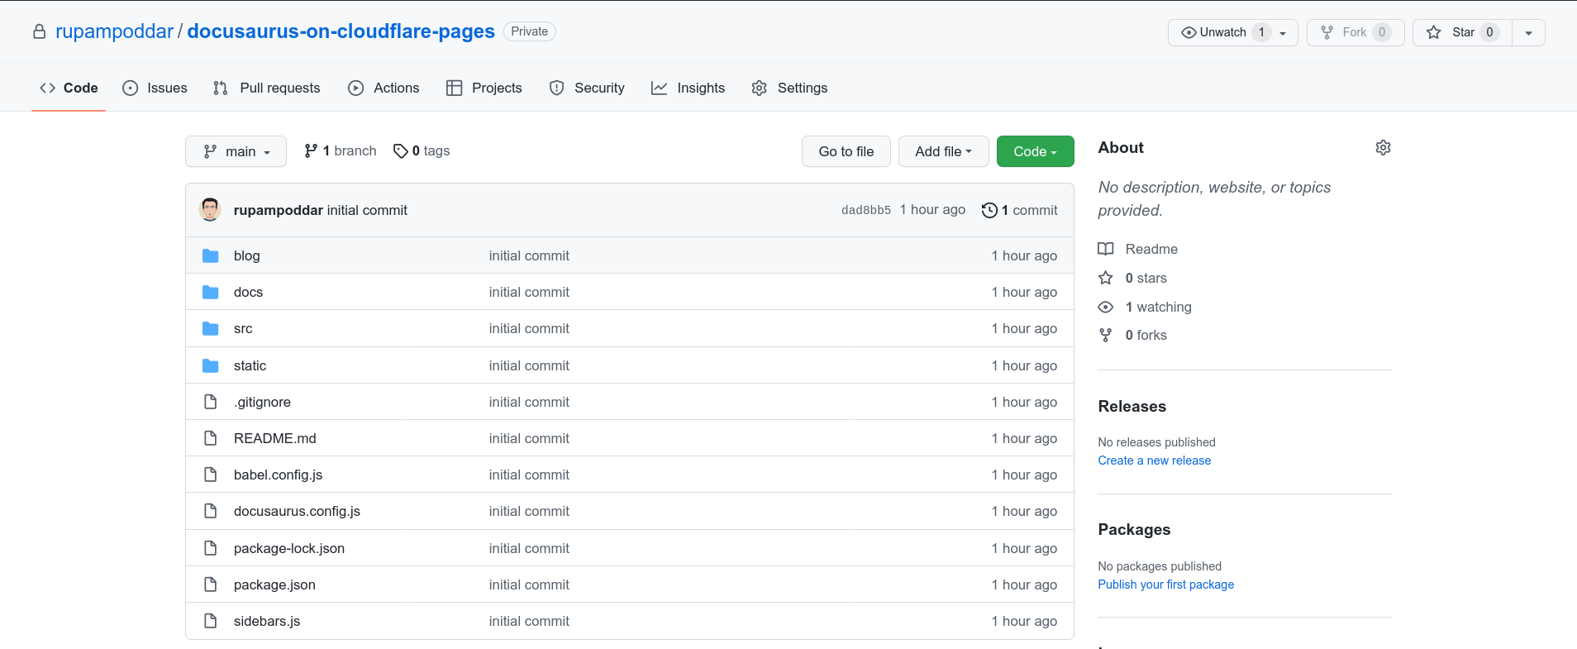Screen dimensions: 1577x649
Task: Open the main branch dropdown
Action: (236, 152)
